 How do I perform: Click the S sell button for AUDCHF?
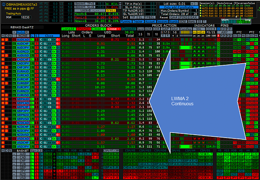coord(37,44)
